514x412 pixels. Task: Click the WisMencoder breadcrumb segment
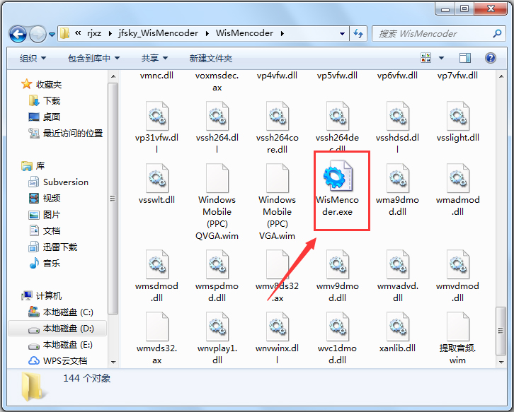coord(244,33)
